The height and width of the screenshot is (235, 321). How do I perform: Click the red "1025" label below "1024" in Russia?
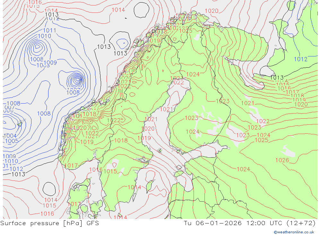[x=262, y=140]
